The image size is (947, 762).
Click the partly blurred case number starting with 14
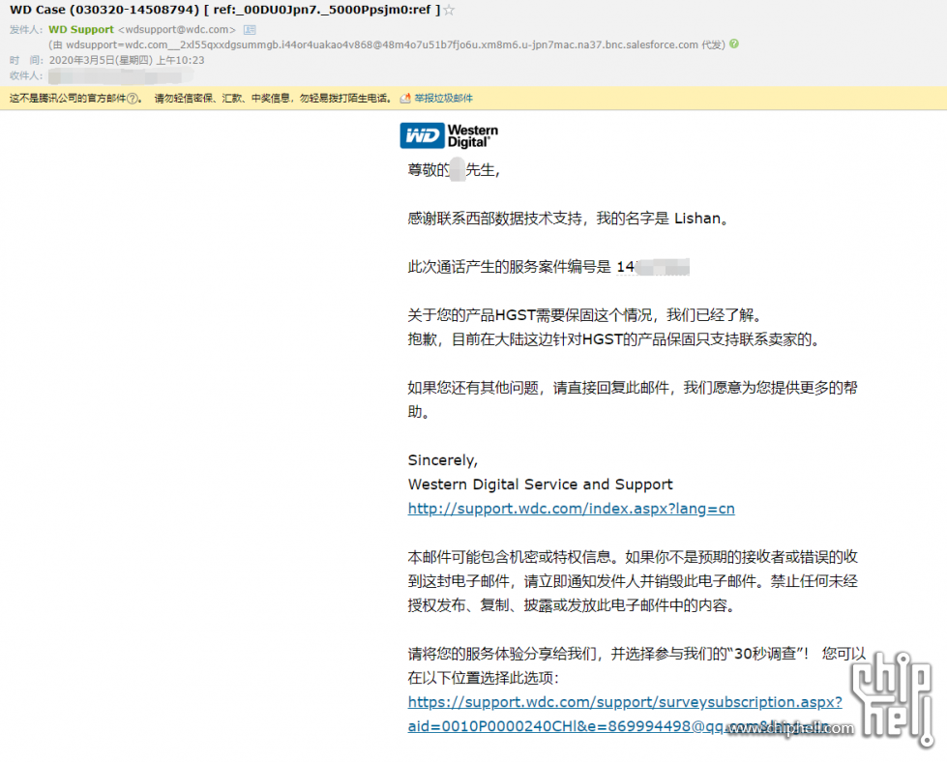653,267
